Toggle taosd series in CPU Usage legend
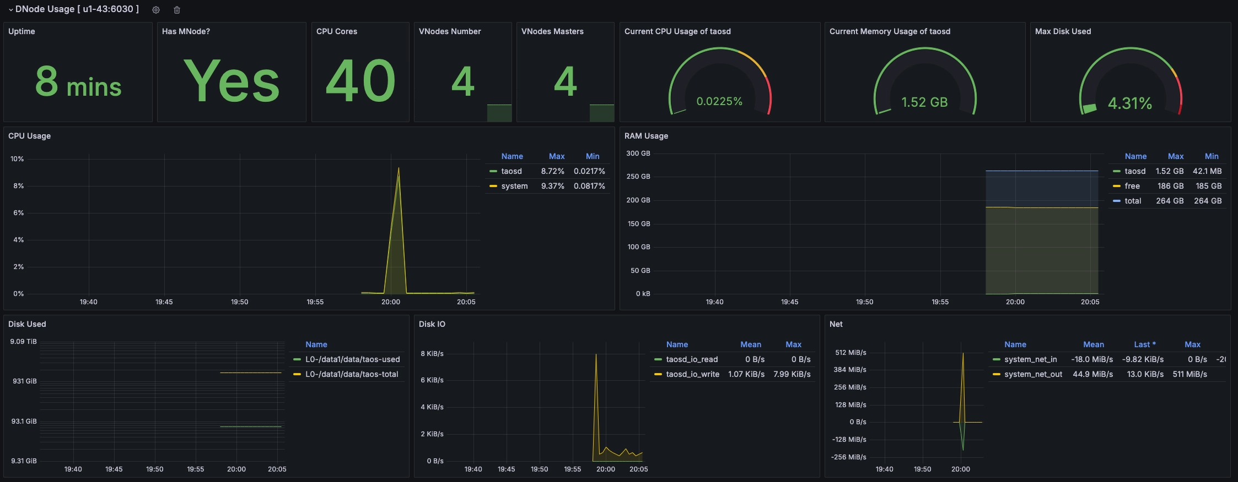The image size is (1238, 482). pos(511,171)
